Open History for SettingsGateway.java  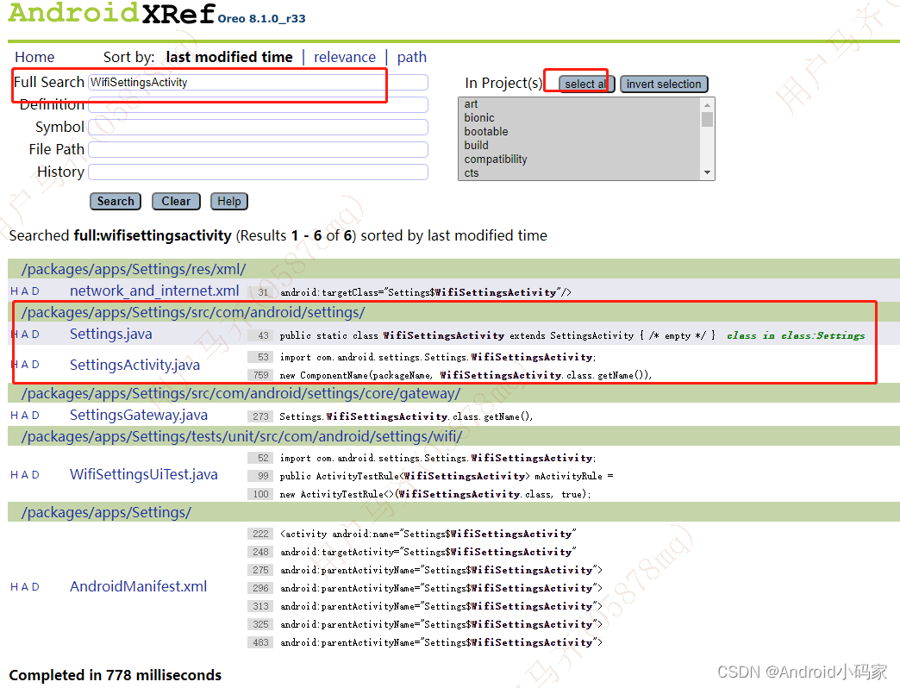[15, 415]
